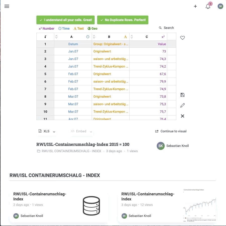Click Jan.07 in row 2
The width and height of the screenshot is (226, 226).
tap(73, 51)
